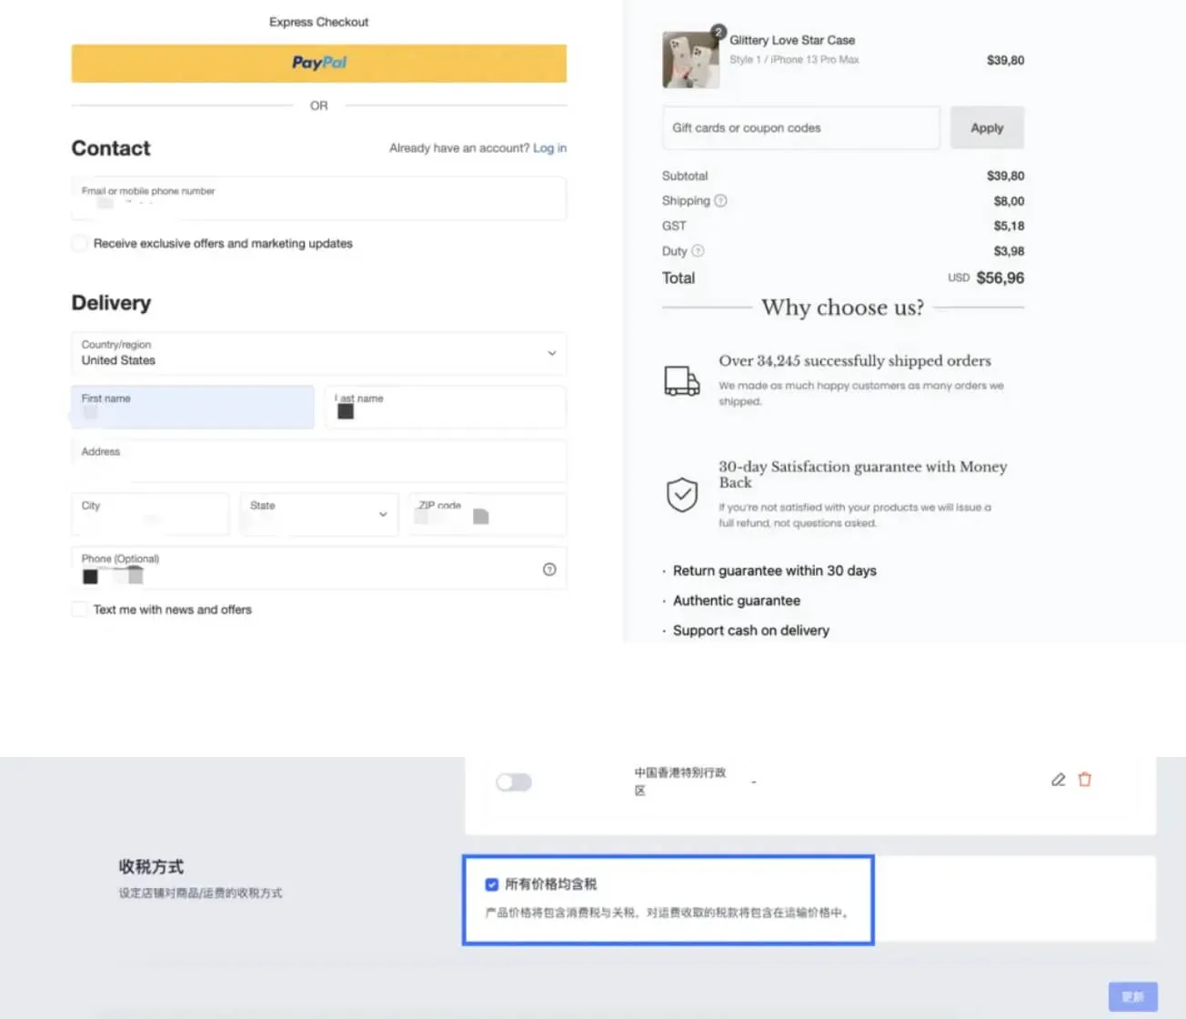Screen dimensions: 1186x1019
Task: Click the blue 更新 update button
Action: pos(1132,996)
